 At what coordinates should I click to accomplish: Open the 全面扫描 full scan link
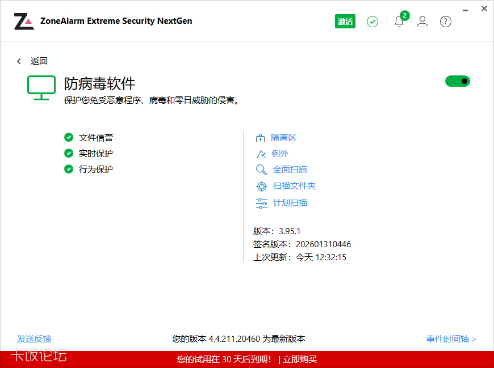290,170
